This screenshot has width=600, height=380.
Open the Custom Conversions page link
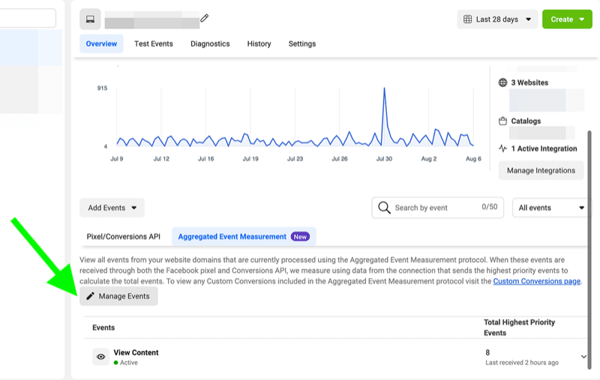pyautogui.click(x=536, y=281)
